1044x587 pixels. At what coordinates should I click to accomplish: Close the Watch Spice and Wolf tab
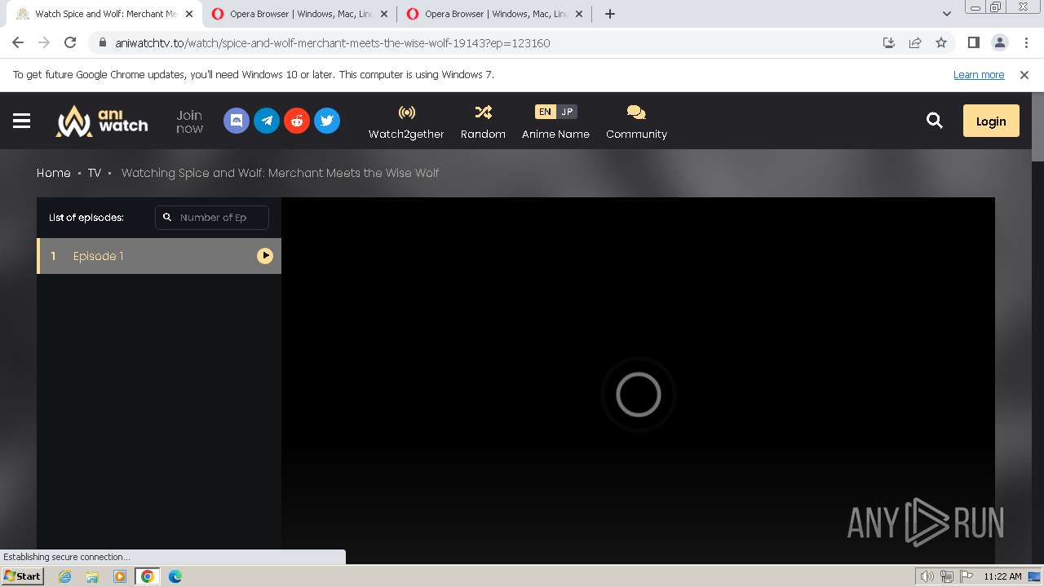coord(189,14)
